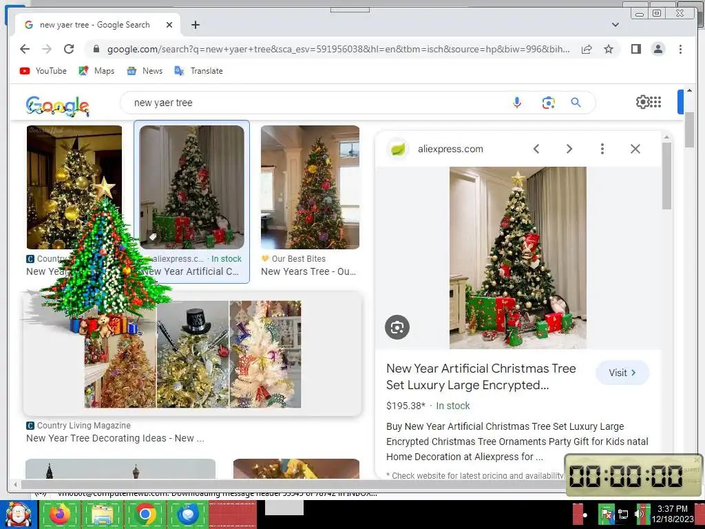
Task: Click the large preview tree image
Action: coord(518,258)
